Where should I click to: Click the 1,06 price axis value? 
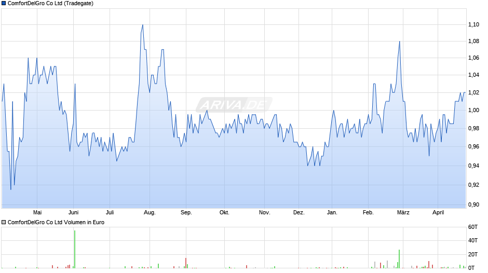[x=473, y=58]
